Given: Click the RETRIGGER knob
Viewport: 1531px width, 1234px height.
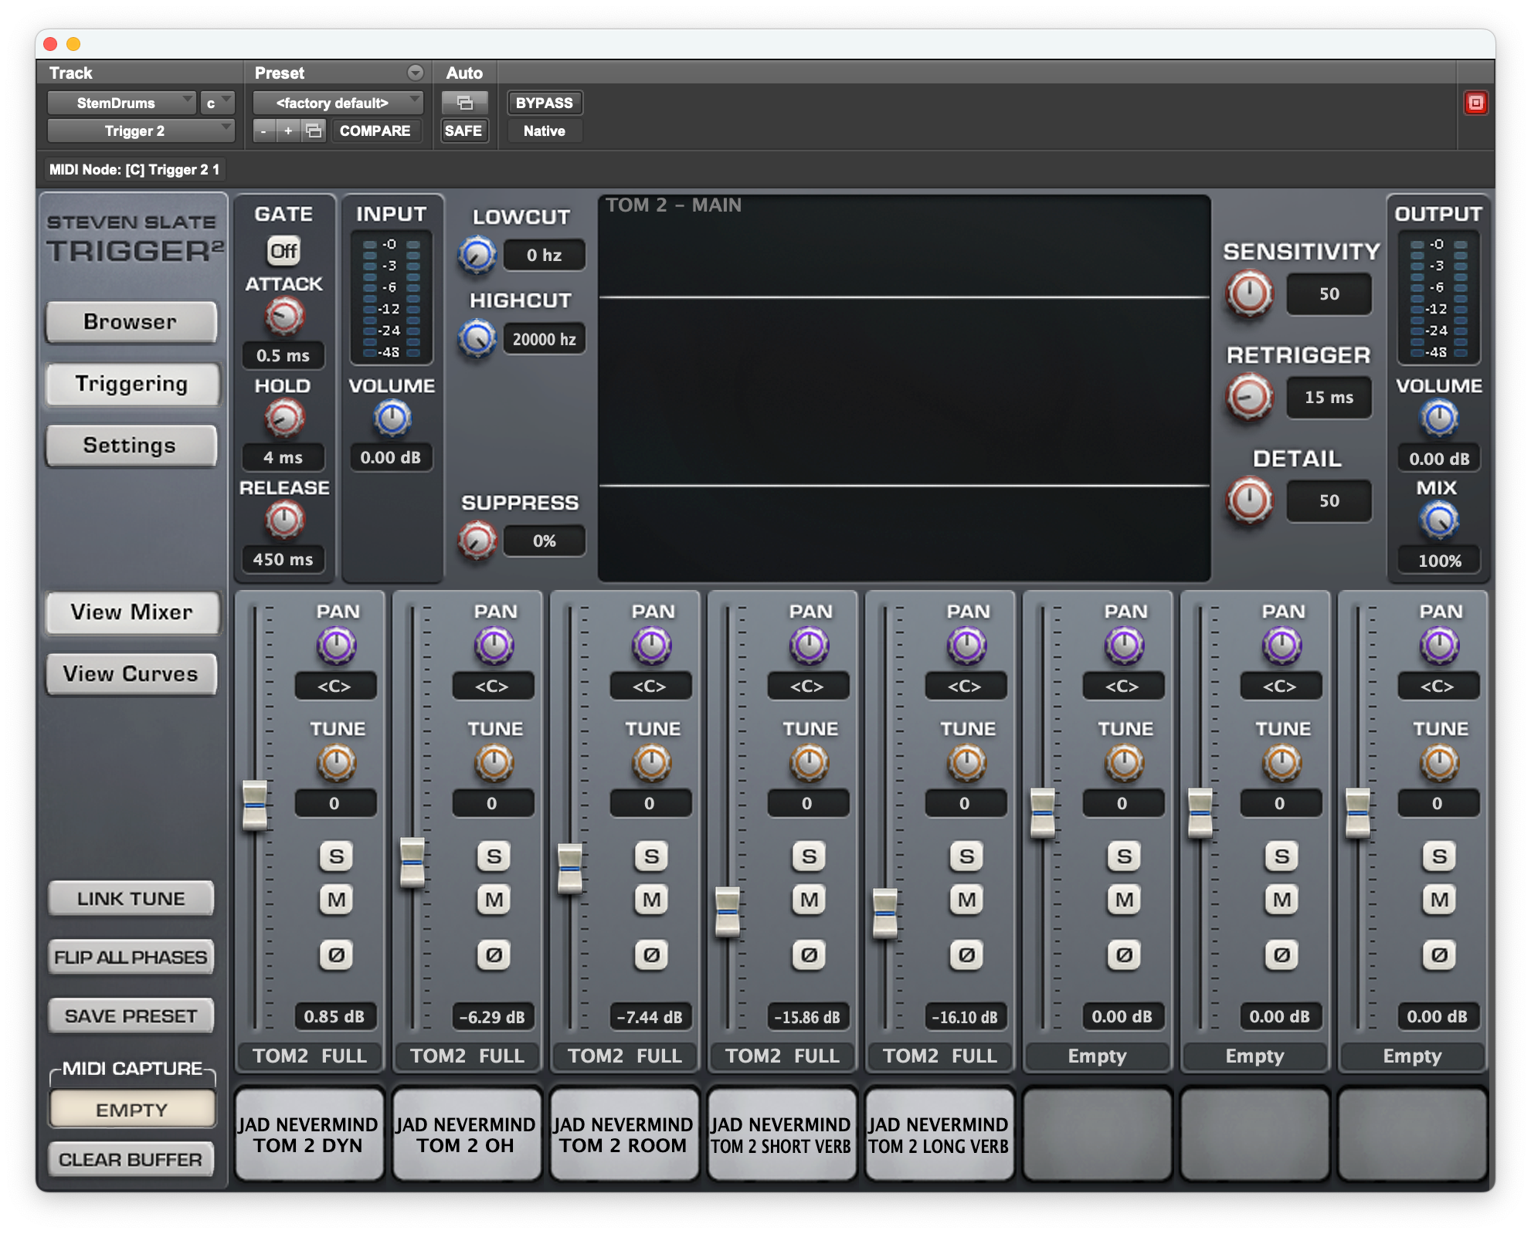Looking at the screenshot, I should click(1250, 398).
